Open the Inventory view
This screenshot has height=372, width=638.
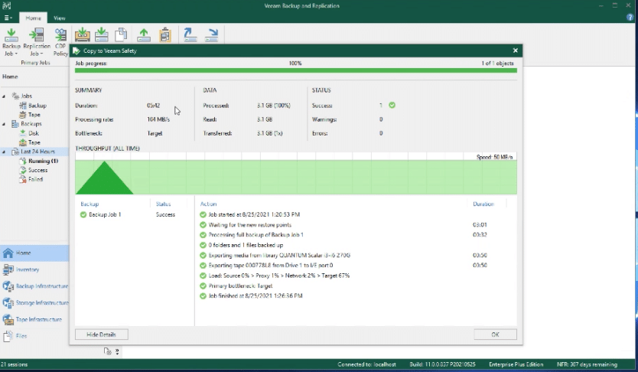coord(34,269)
